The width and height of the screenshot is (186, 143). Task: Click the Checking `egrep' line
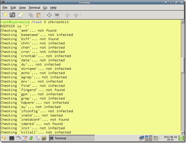(x=34, y=77)
